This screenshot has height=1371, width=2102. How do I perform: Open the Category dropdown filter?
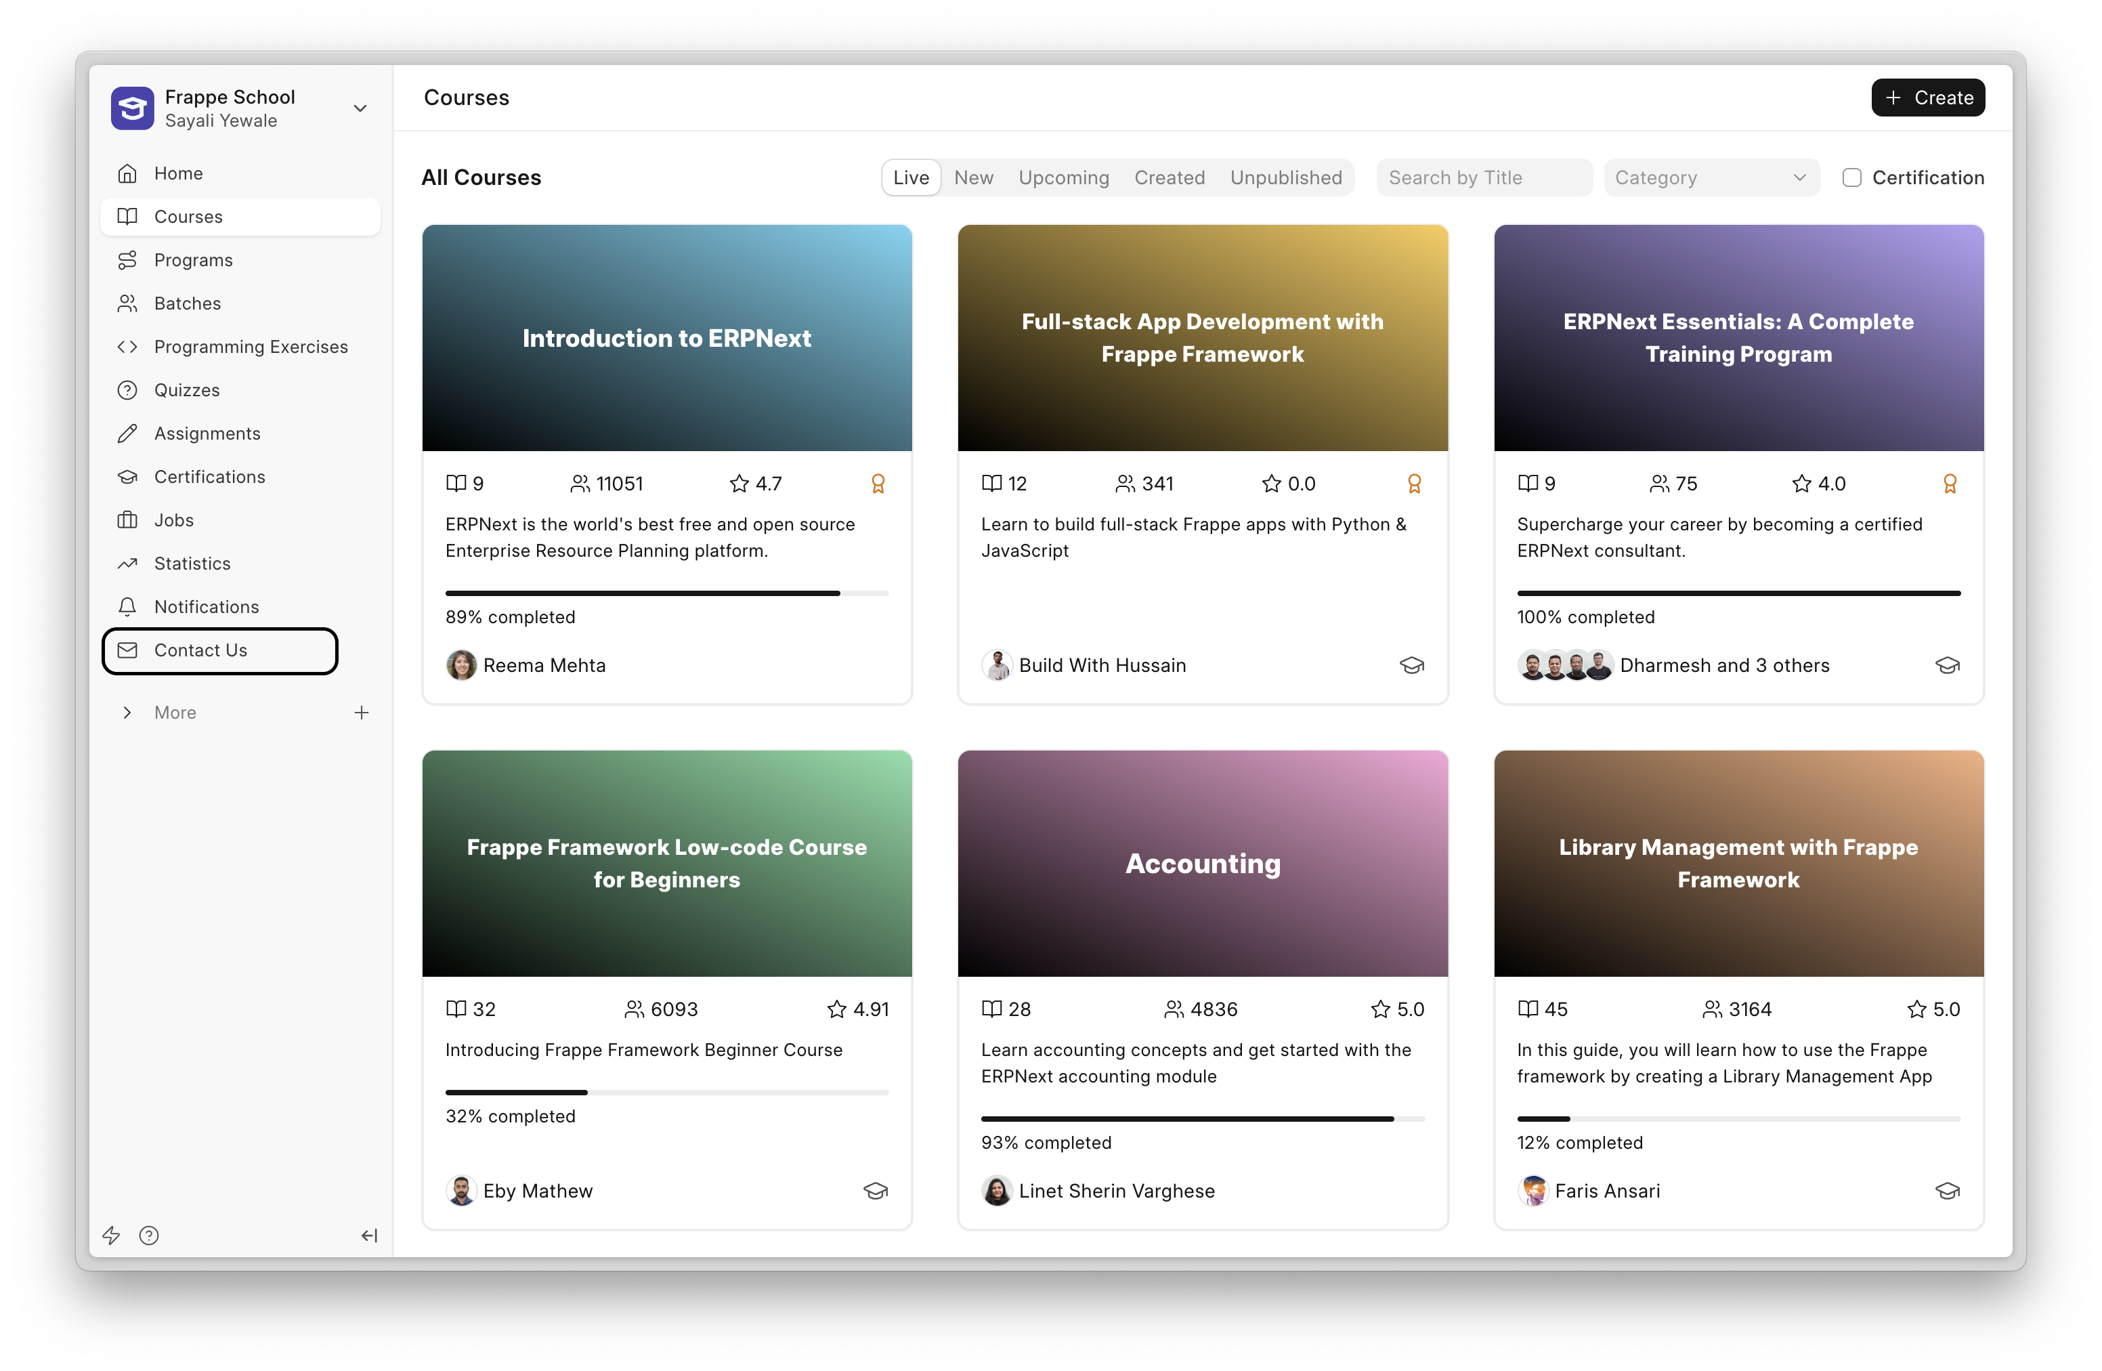click(1711, 177)
